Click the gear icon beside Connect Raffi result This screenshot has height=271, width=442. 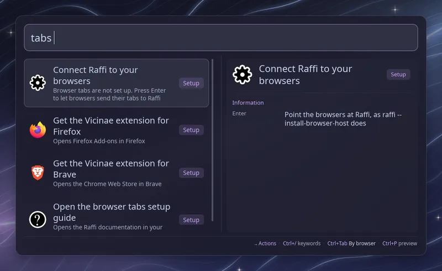pos(38,83)
